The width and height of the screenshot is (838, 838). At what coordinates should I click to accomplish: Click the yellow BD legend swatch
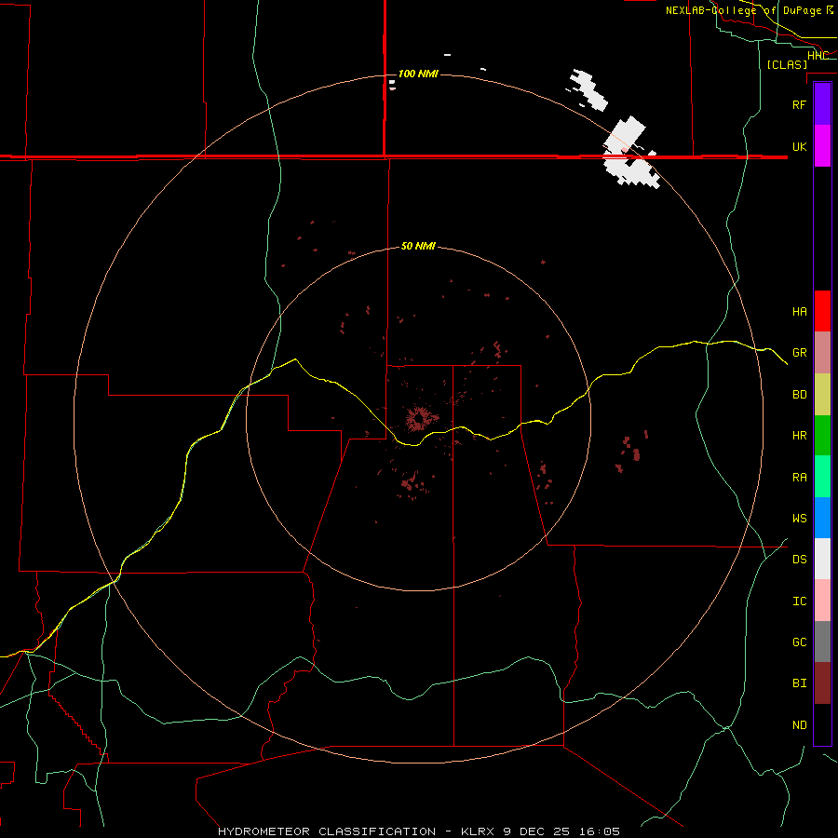pyautogui.click(x=822, y=395)
